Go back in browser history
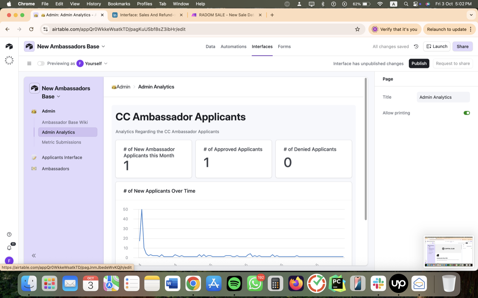The width and height of the screenshot is (478, 298). (x=7, y=29)
